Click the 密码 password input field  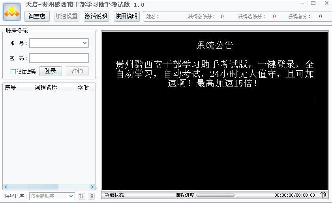(59, 58)
